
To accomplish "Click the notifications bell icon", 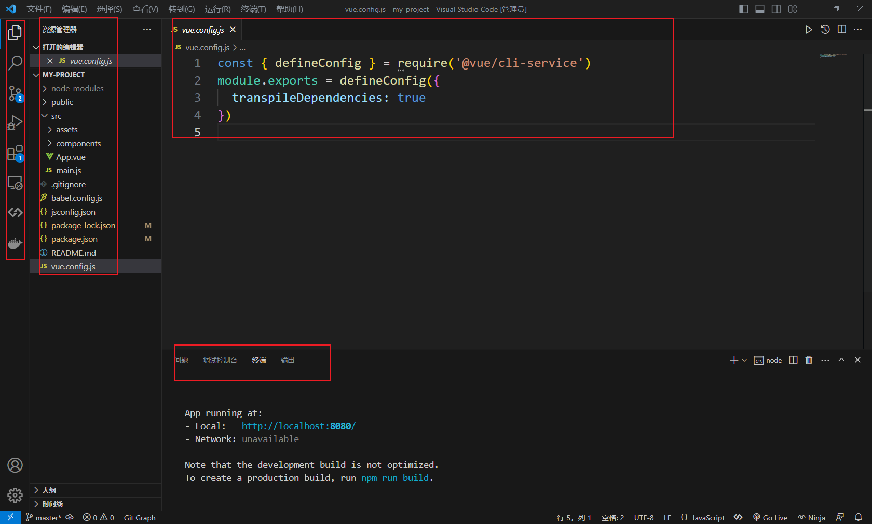I will [x=859, y=517].
